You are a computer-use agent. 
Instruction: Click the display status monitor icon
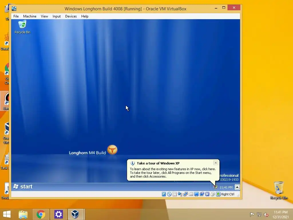(196, 194)
